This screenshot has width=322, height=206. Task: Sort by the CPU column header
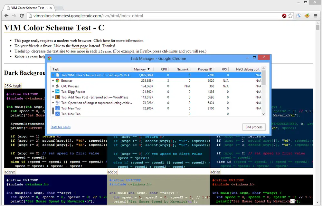click(161, 69)
